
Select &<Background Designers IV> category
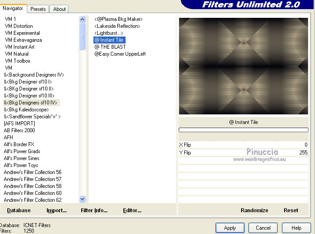pyautogui.click(x=34, y=75)
